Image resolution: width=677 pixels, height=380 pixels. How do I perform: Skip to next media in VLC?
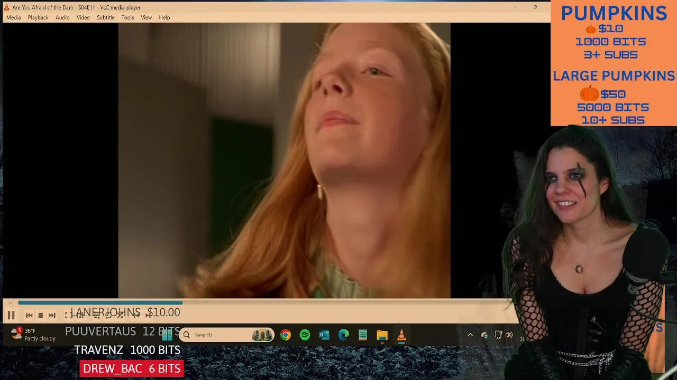pos(52,315)
